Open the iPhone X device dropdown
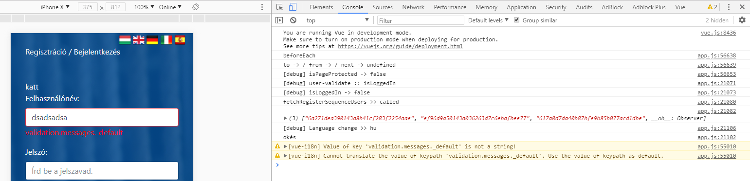This screenshot has height=181, width=750. (55, 7)
